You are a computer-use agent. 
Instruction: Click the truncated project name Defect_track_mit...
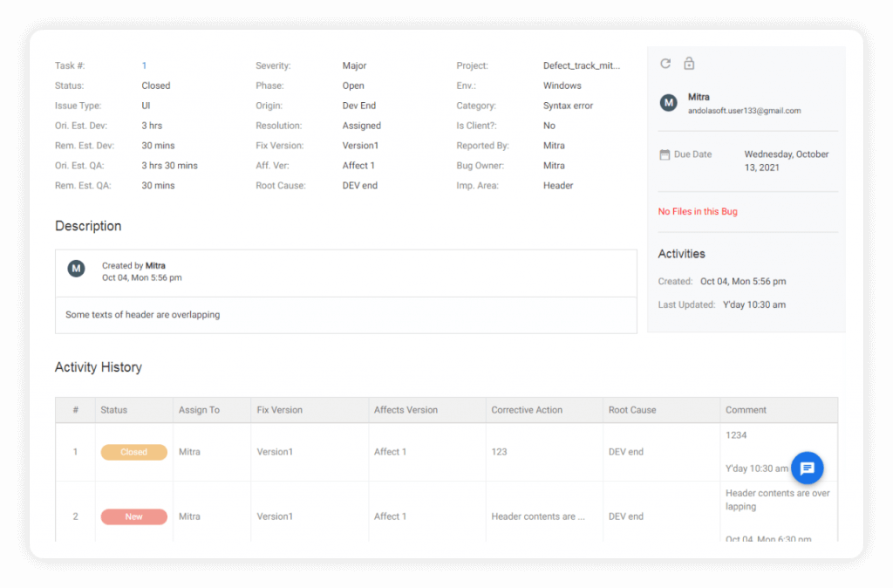click(x=582, y=65)
